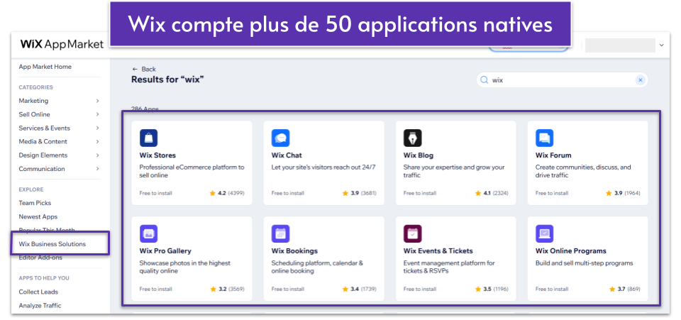Expand the Marketing category chevron
The height and width of the screenshot is (320, 681).
point(97,101)
